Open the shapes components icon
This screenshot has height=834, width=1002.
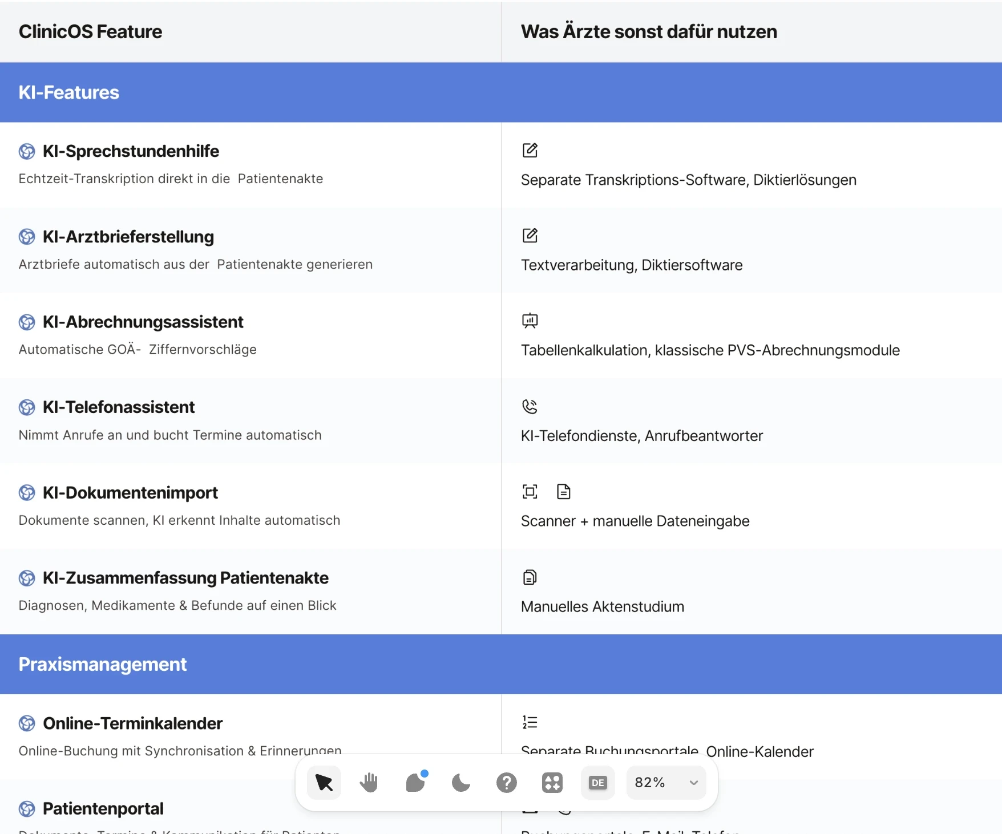pos(552,783)
